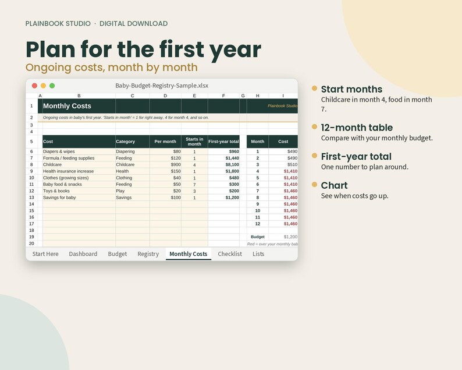Screen dimensions: 462x370
Task: Click the 'Diapering' category cell
Action: click(x=133, y=151)
